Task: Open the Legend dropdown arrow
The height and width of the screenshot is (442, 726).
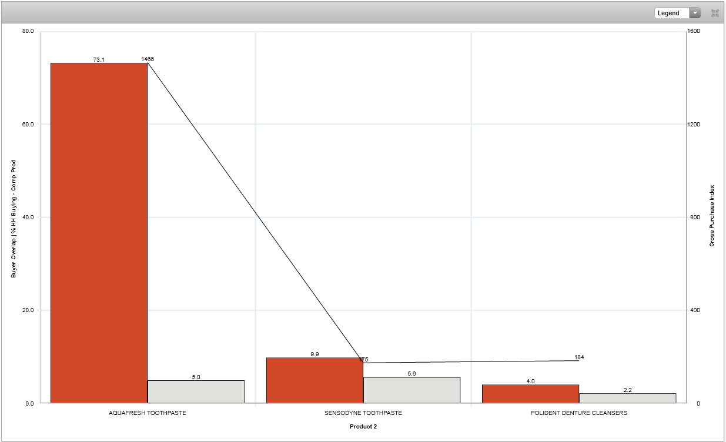Action: 695,13
